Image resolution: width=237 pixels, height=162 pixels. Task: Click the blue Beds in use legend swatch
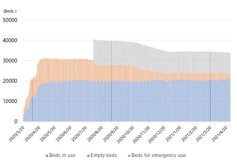pyautogui.click(x=47, y=156)
